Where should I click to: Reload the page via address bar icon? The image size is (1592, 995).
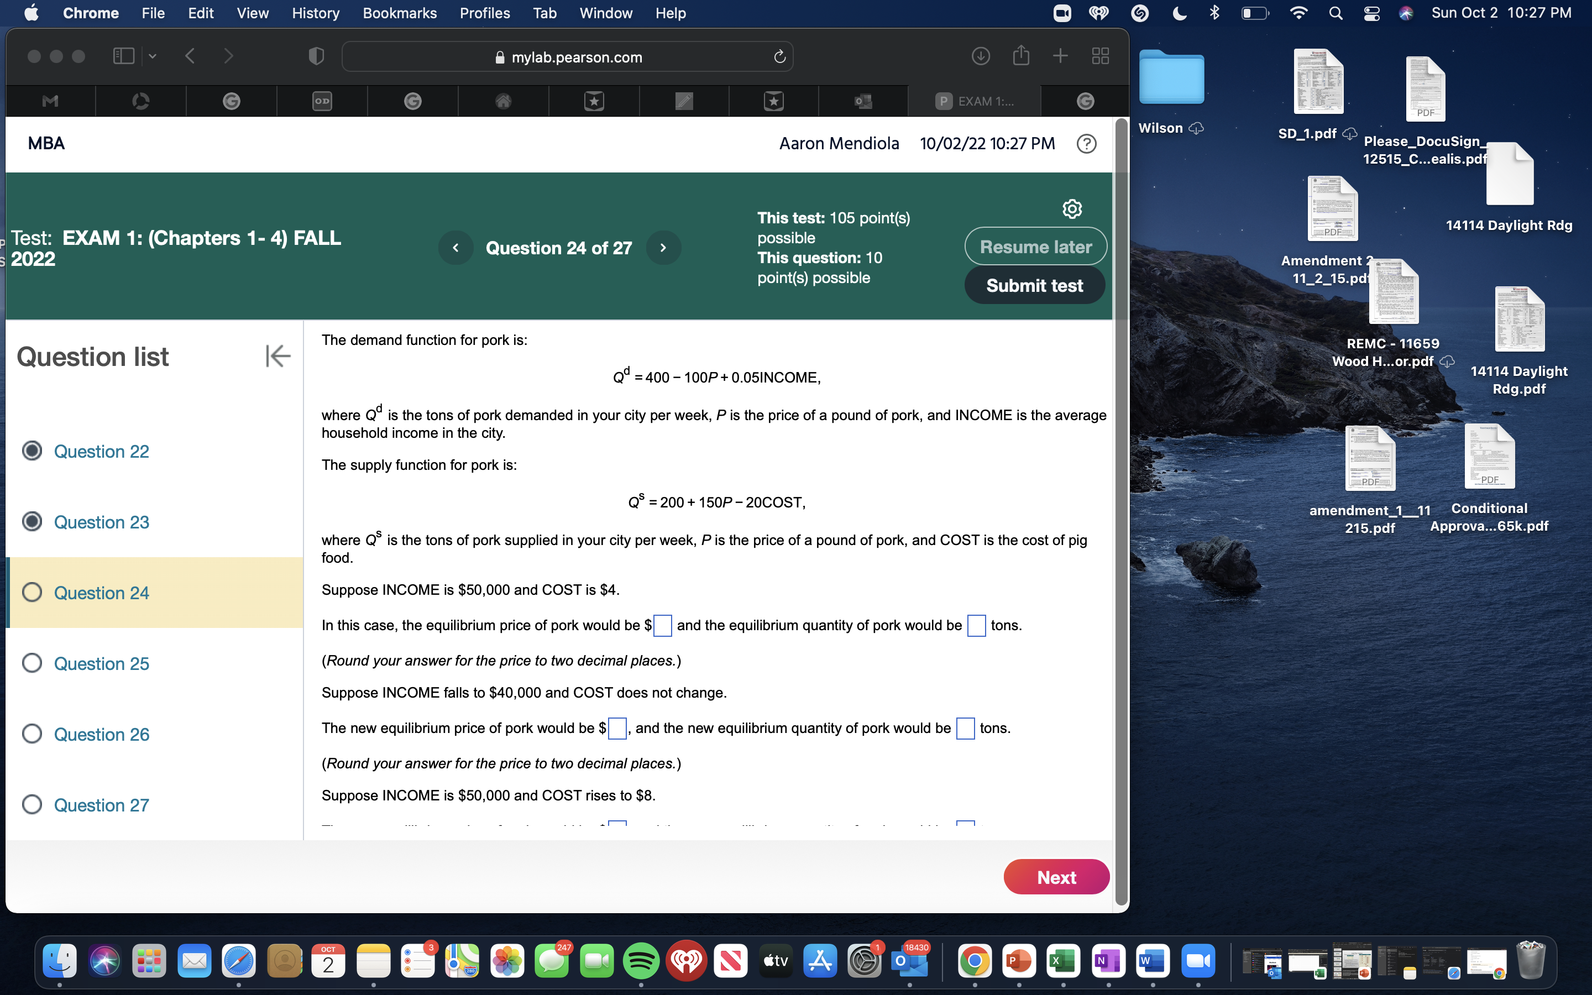[779, 56]
